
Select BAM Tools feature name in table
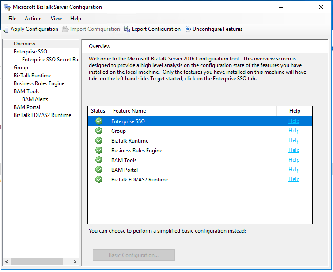(124, 160)
